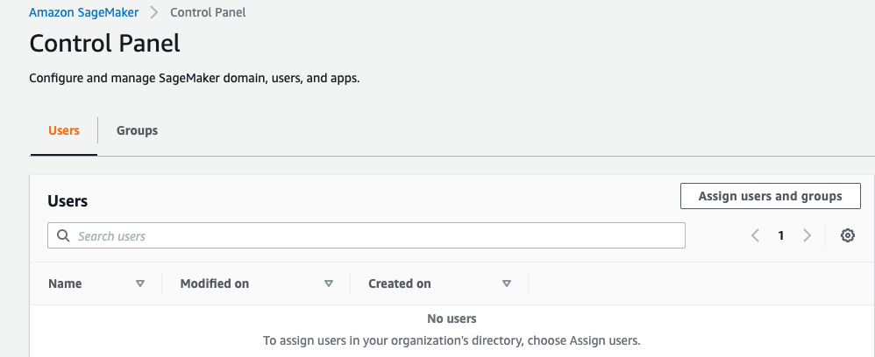The width and height of the screenshot is (875, 357).
Task: Open table preferences gear icon
Action: point(848,235)
